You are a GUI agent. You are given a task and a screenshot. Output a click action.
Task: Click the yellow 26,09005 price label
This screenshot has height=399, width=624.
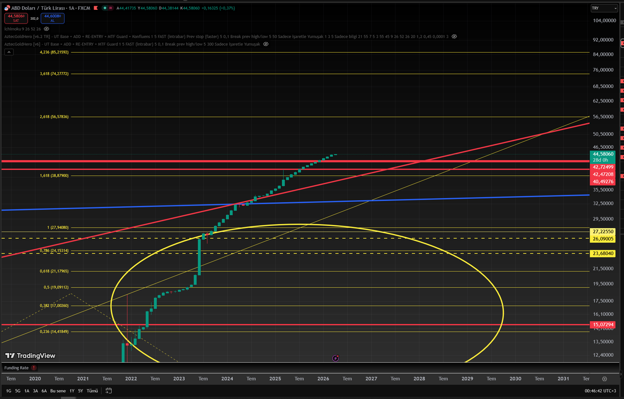[603, 238]
